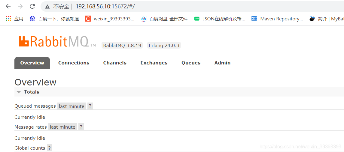This screenshot has height=152, width=344.
Task: Click the not-secure warning triangle icon
Action: click(47, 7)
